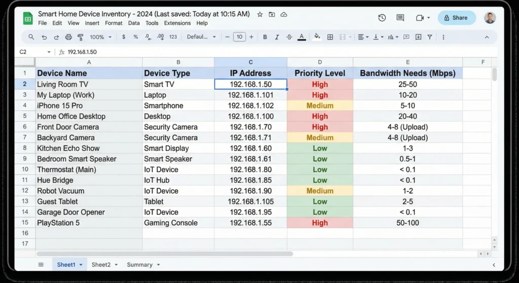
Task: Activate the paint format tool
Action: [x=80, y=37]
